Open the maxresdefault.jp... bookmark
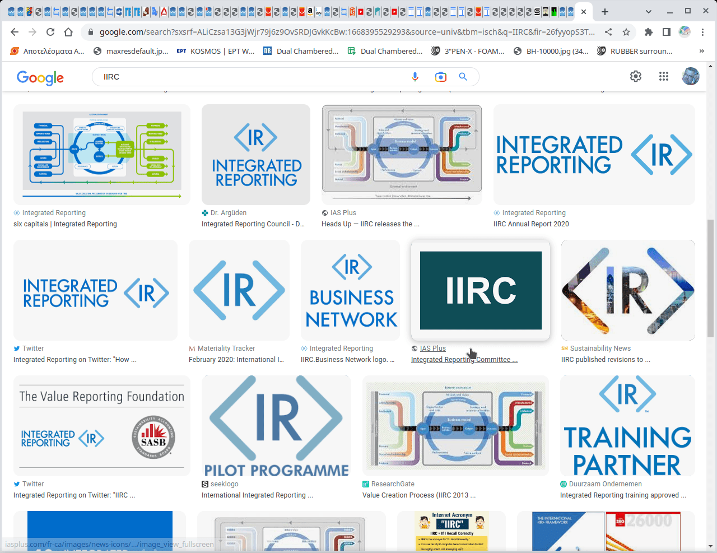The image size is (717, 553). [x=131, y=51]
